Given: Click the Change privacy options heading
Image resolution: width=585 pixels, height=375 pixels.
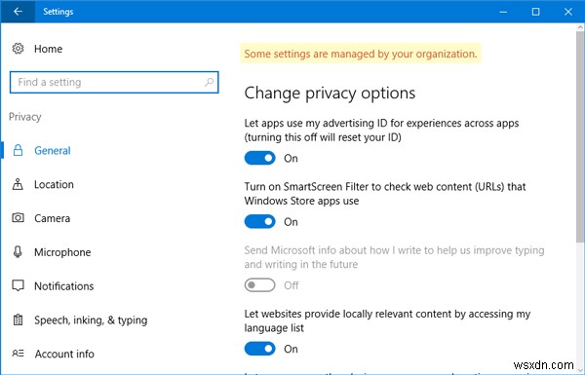Looking at the screenshot, I should (330, 94).
